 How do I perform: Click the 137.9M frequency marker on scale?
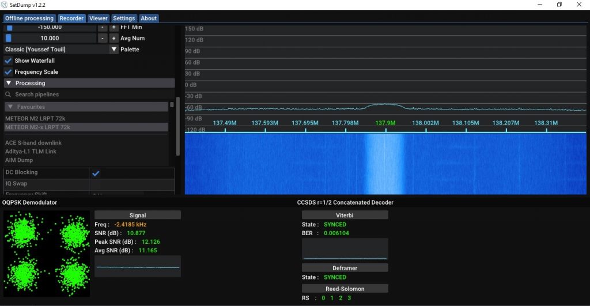[385, 123]
